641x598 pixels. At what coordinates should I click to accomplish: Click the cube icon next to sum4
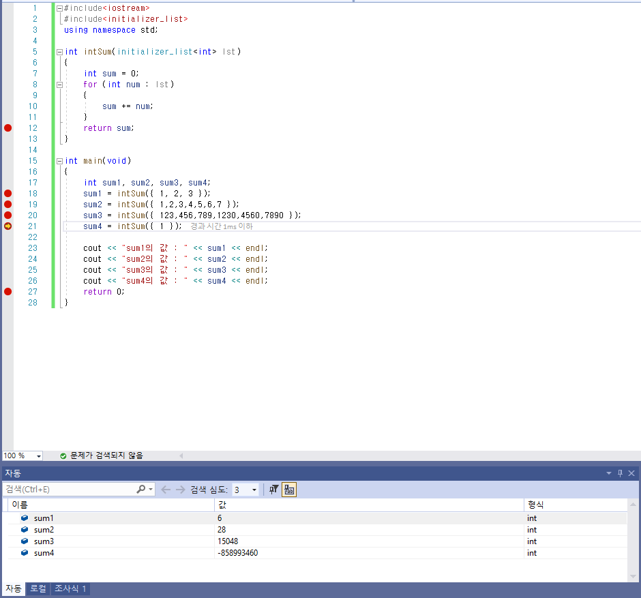(25, 552)
